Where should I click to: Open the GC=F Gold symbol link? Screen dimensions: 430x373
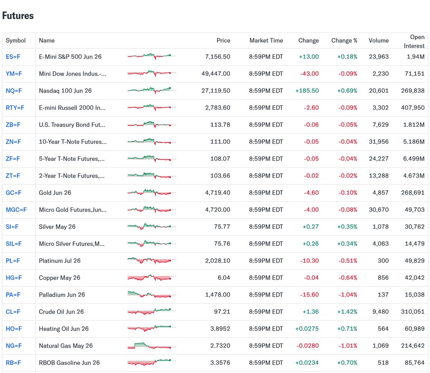tap(14, 192)
